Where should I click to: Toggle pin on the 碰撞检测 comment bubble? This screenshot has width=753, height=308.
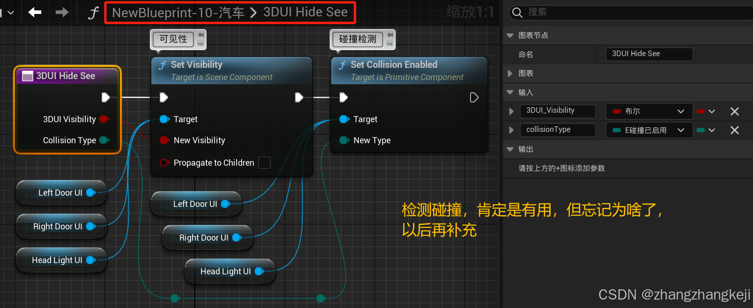(x=390, y=35)
